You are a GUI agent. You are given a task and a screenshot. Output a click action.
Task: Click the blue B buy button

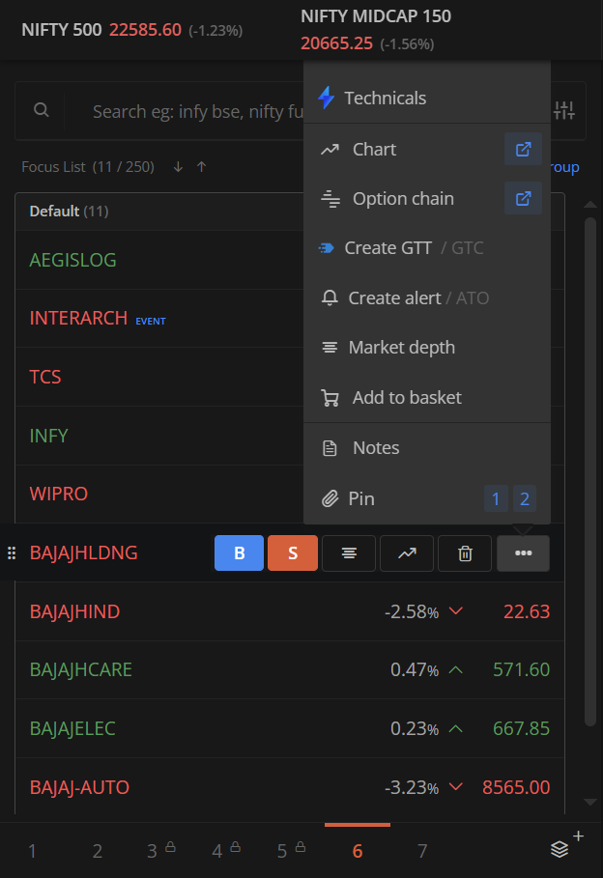coord(239,553)
